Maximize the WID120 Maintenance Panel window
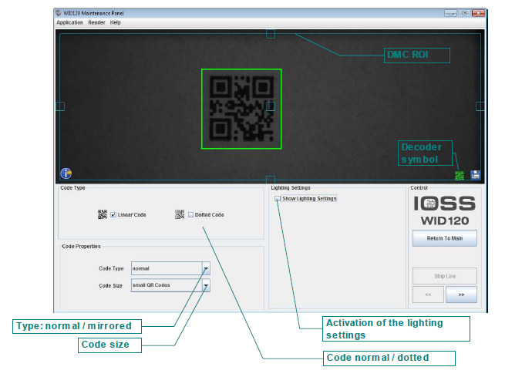The image size is (532, 377). (x=464, y=13)
